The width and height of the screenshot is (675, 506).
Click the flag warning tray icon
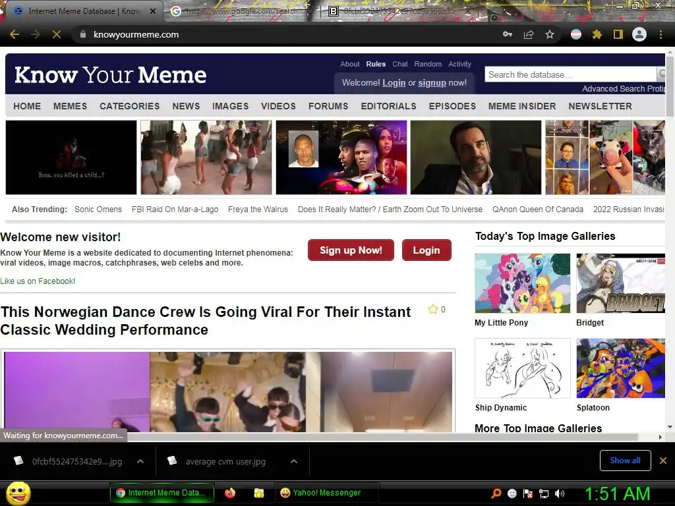(528, 493)
